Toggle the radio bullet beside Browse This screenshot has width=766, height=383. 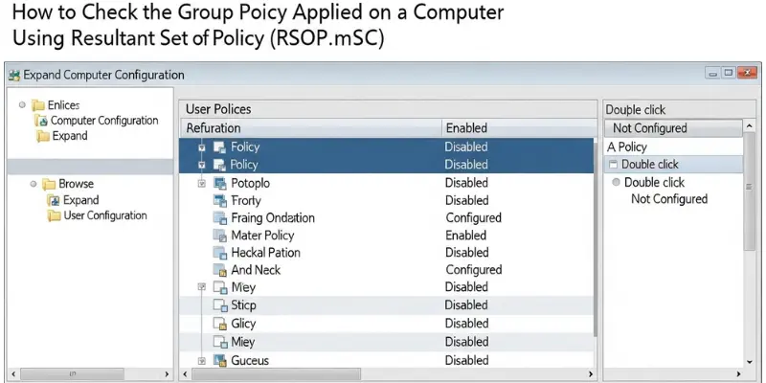pos(33,183)
